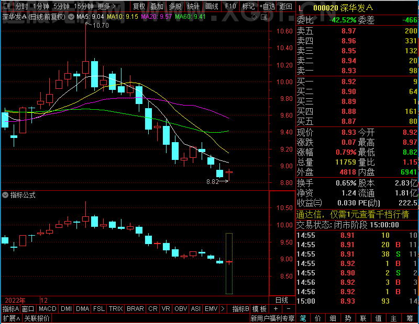Click the 10.70 high-price marker on chart
This screenshot has height=324, width=419.
coord(101,26)
